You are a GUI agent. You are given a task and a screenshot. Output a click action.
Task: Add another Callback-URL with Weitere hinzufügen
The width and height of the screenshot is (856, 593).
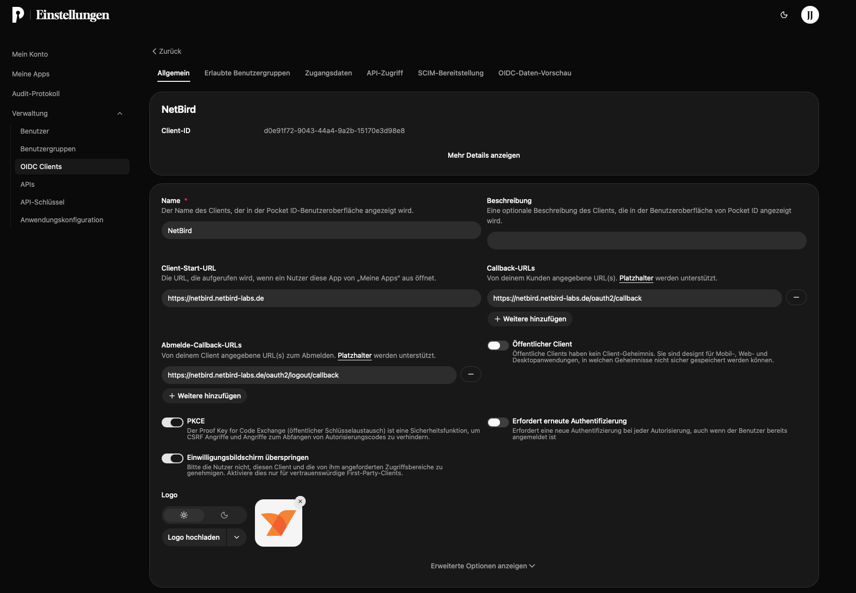pyautogui.click(x=530, y=319)
